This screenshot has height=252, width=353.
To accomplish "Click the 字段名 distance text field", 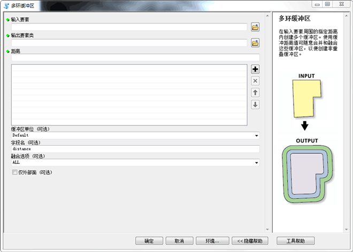I will pos(135,149).
